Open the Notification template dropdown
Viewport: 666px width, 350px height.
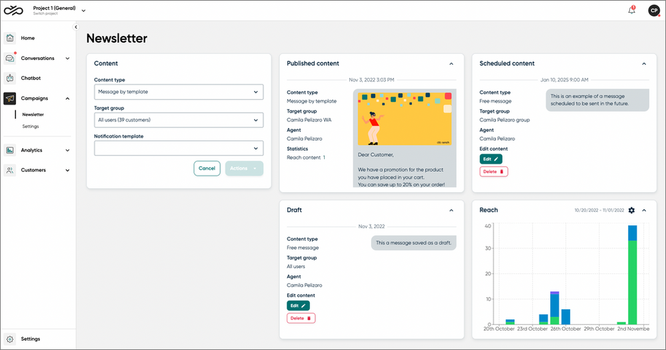pyautogui.click(x=179, y=148)
